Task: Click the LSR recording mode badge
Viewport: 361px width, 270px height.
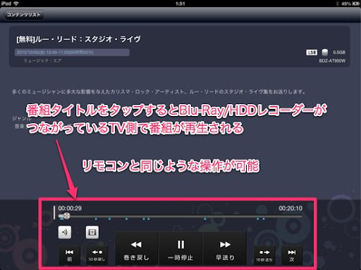Action: (312, 52)
